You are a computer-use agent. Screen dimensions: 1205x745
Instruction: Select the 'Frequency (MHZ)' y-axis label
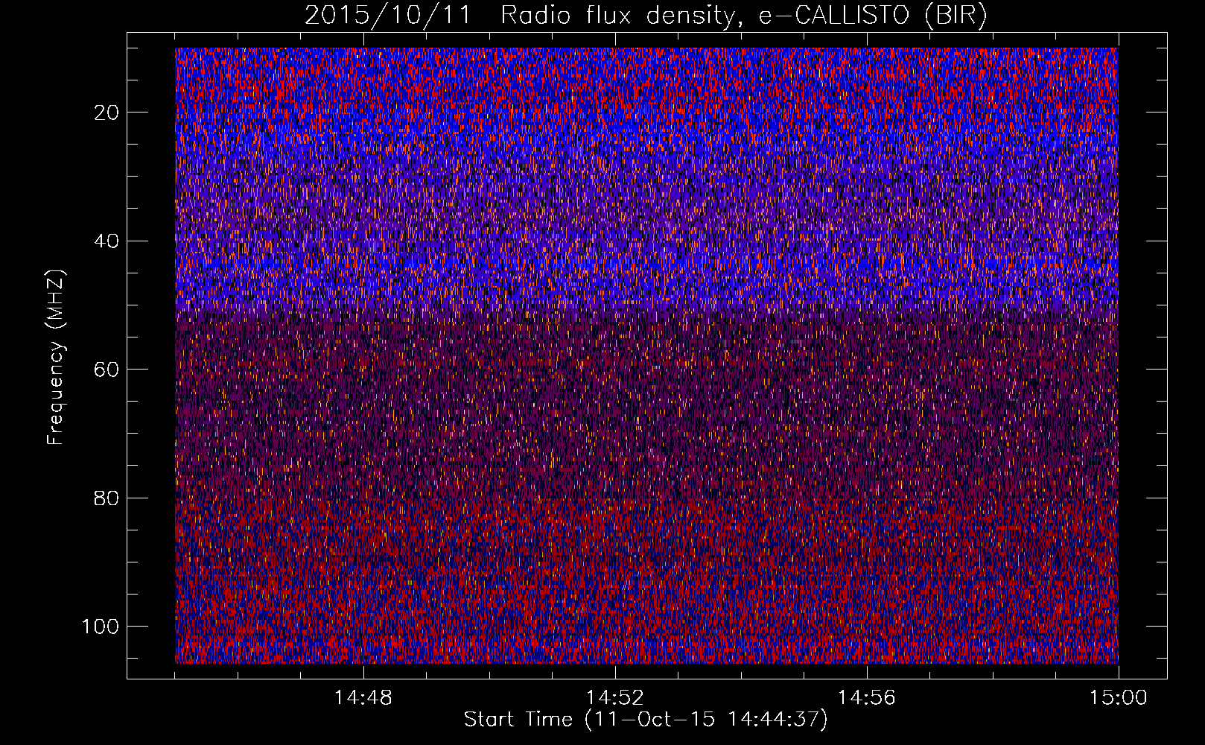[56, 357]
